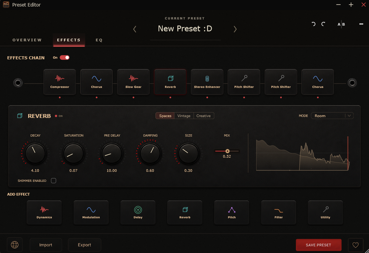
Task: Click the teal cube icon beside REVERB title
Action: (x=20, y=116)
